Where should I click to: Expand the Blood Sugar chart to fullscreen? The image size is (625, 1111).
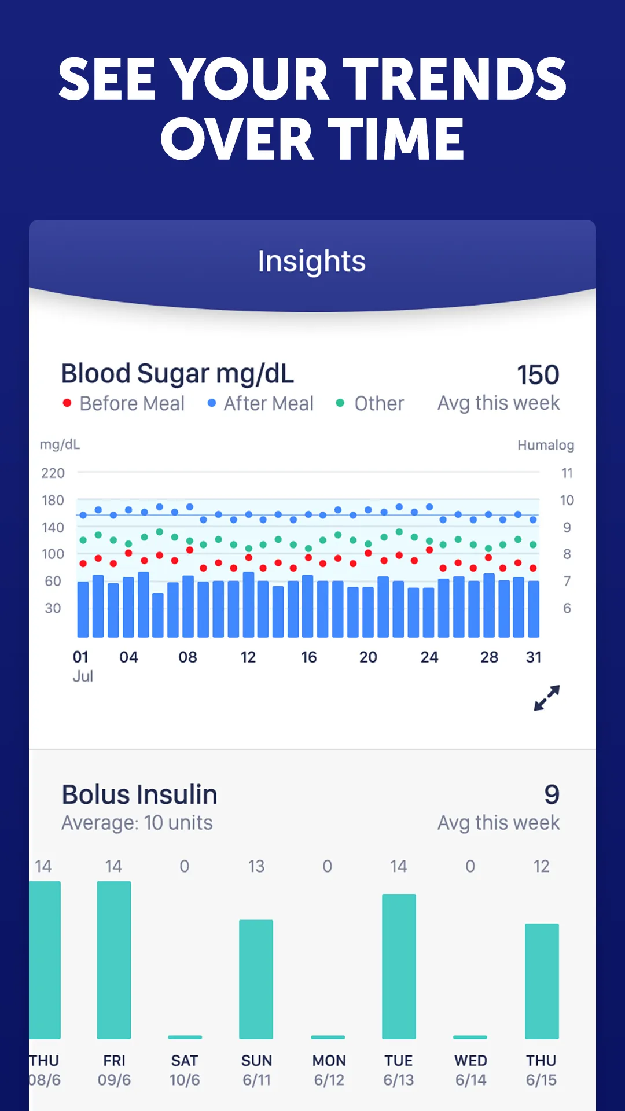coord(547,698)
